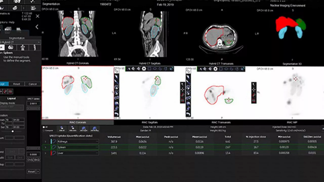Open the Help menu

12,22
